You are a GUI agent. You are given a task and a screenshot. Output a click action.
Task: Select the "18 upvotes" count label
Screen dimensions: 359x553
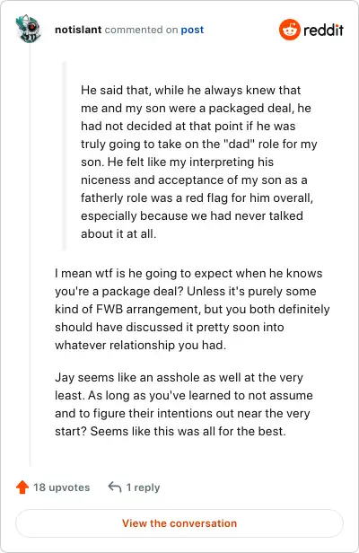coord(61,487)
